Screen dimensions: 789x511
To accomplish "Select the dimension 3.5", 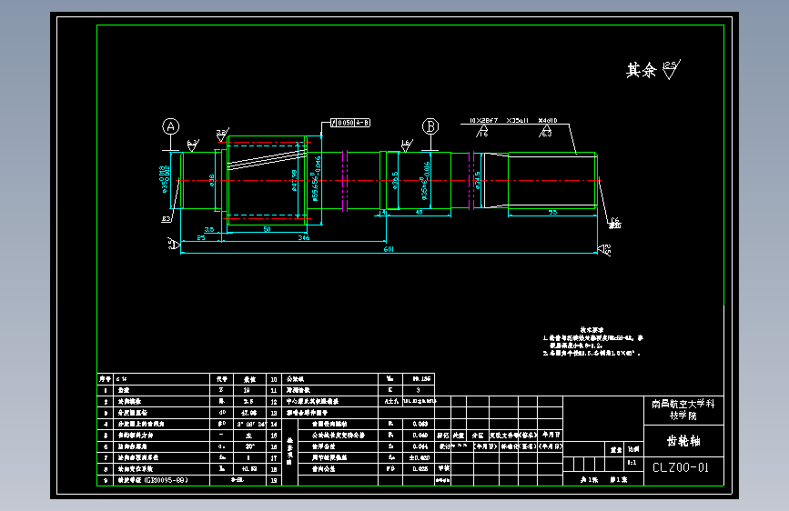I will [208, 229].
